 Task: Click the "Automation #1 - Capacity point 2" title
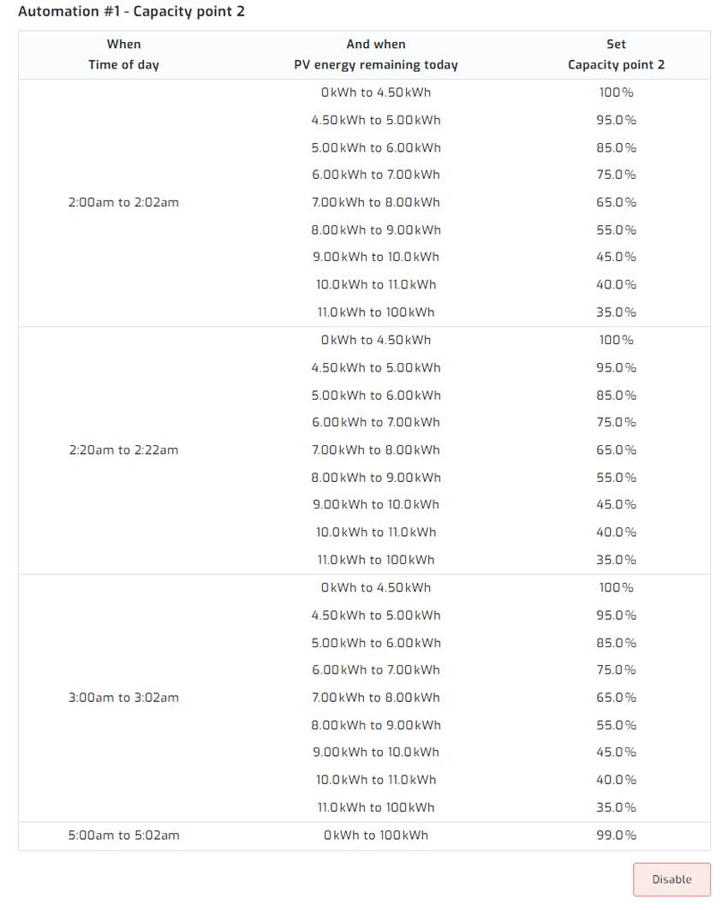(131, 12)
